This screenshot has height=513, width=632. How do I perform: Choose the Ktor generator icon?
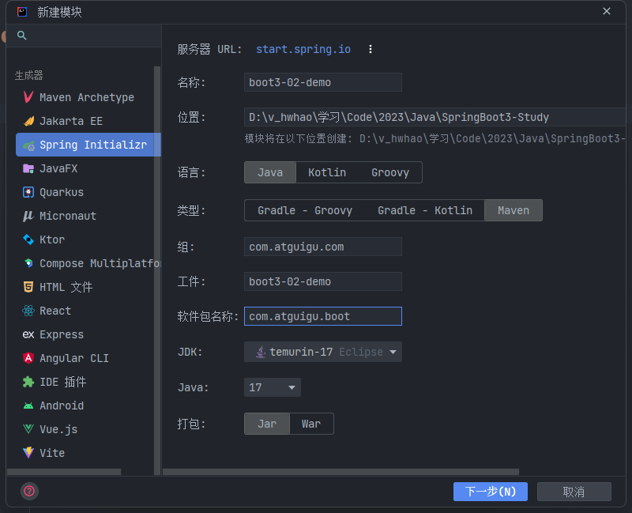click(28, 240)
